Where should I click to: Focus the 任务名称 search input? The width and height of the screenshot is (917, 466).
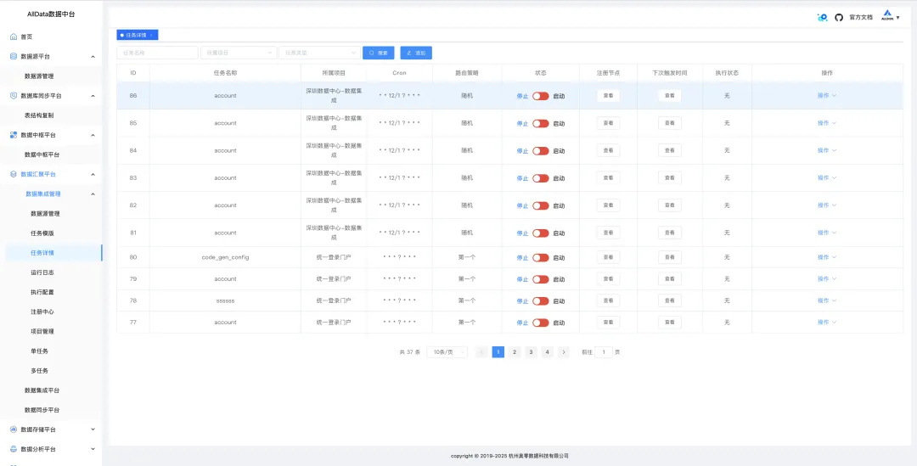[157, 53]
